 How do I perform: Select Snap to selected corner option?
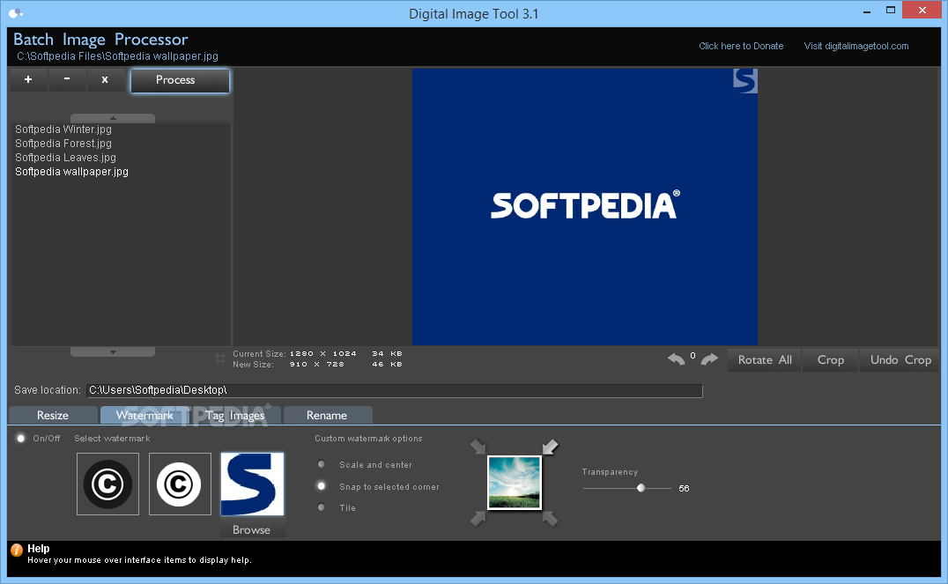point(322,486)
